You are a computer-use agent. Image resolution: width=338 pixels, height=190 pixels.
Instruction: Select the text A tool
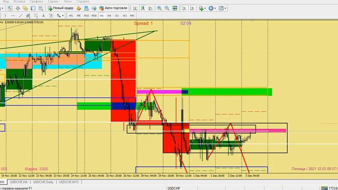pyautogui.click(x=43, y=16)
